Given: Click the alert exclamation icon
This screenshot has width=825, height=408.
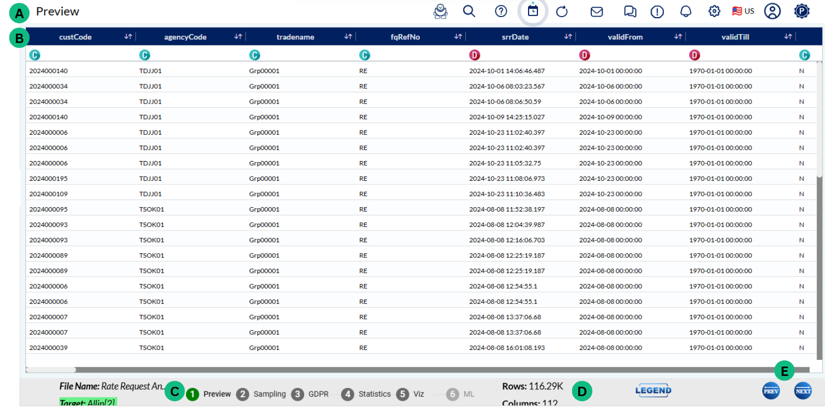Looking at the screenshot, I should 657,11.
